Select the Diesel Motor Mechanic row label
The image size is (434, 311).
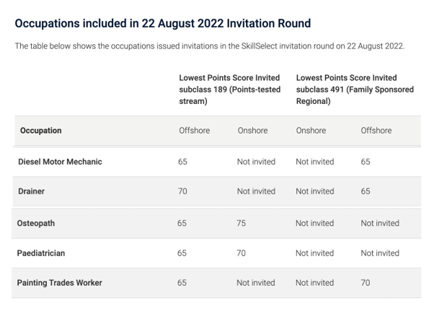(60, 162)
